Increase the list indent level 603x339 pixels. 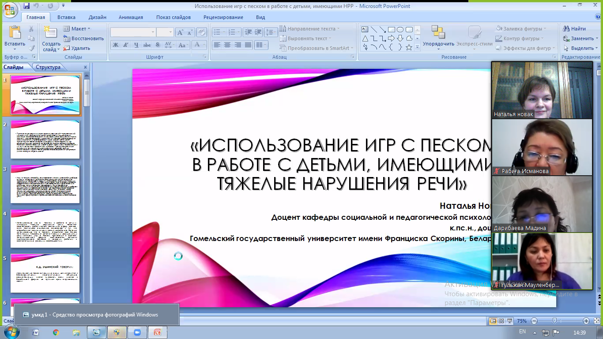point(258,32)
